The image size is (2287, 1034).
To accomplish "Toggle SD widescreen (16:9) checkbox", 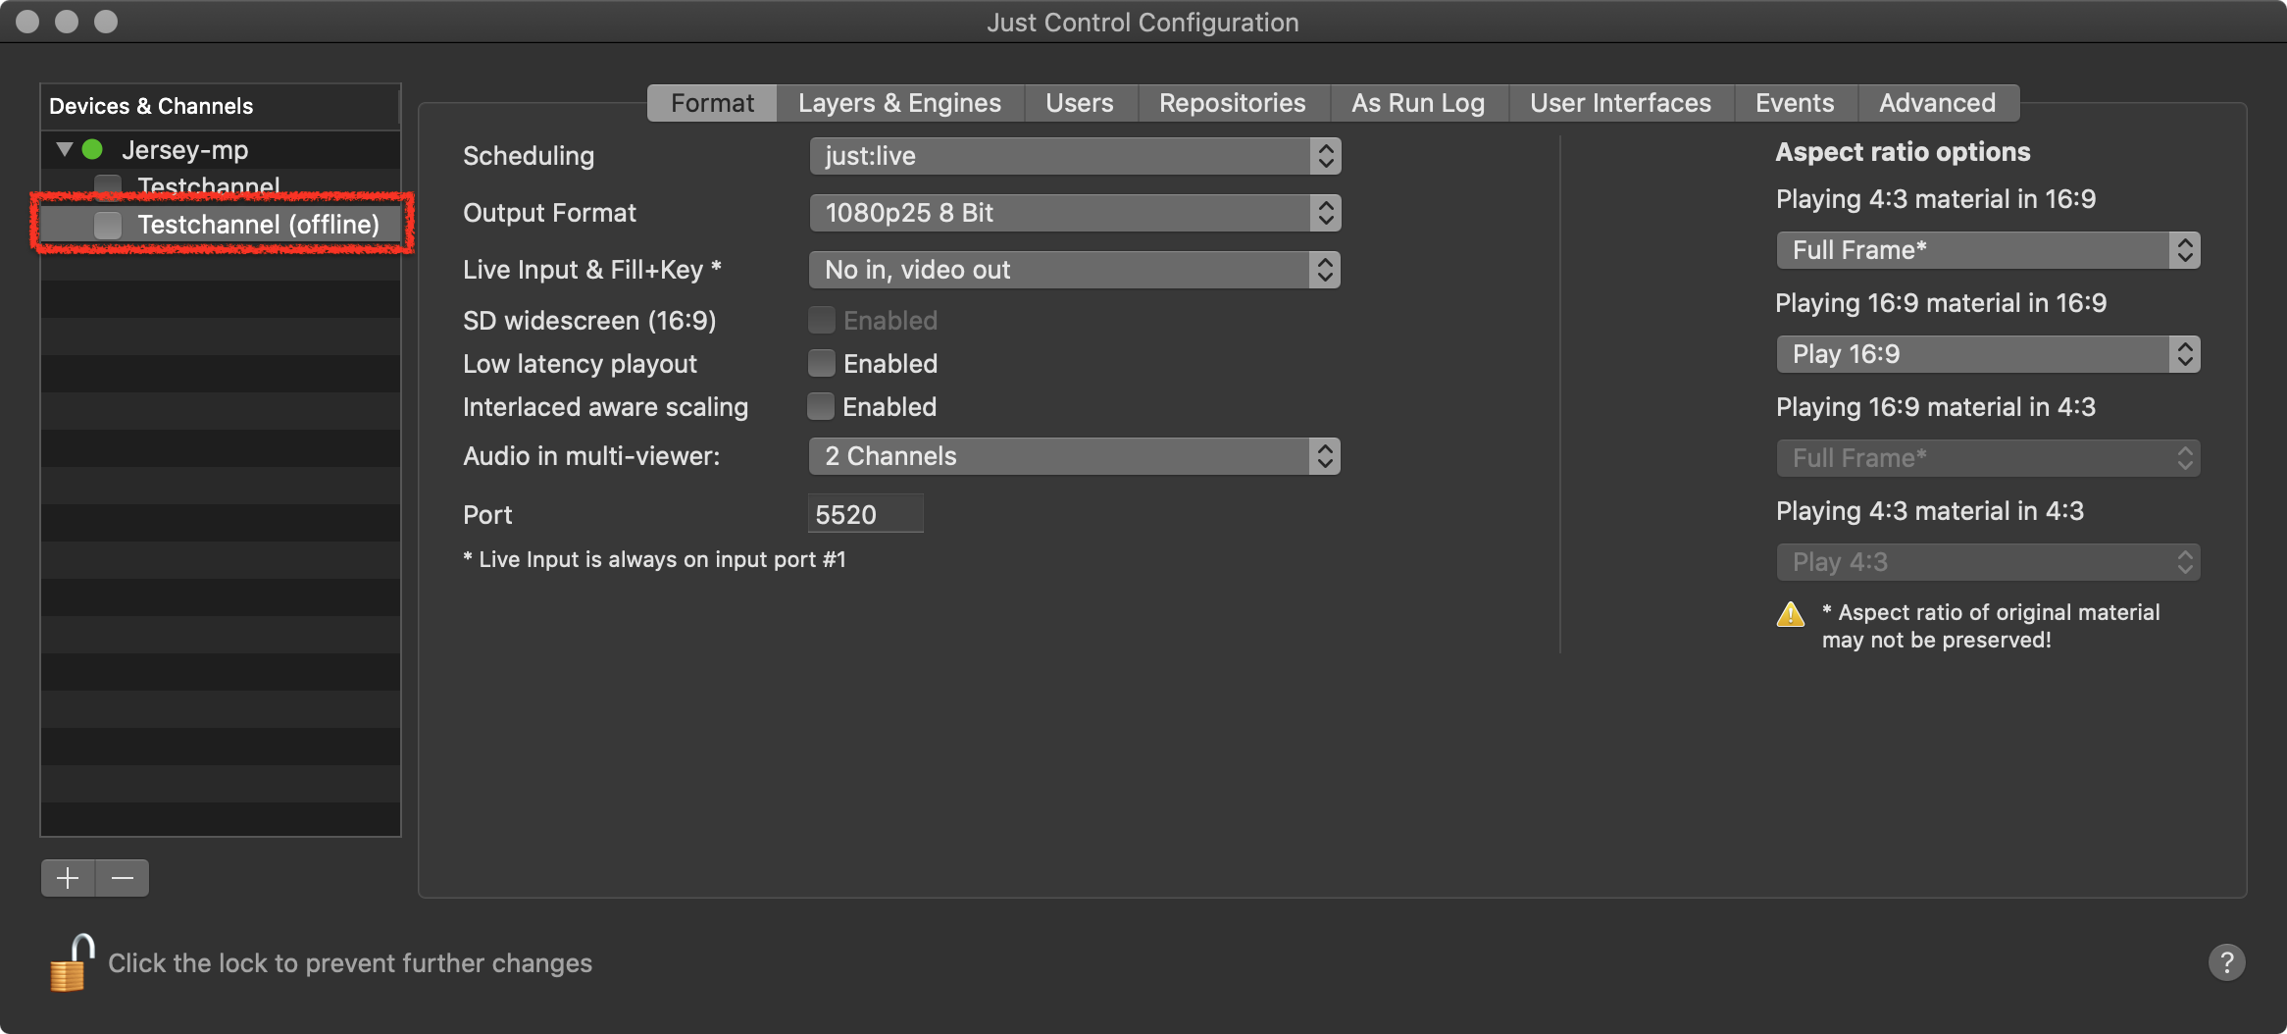I will click(x=822, y=320).
